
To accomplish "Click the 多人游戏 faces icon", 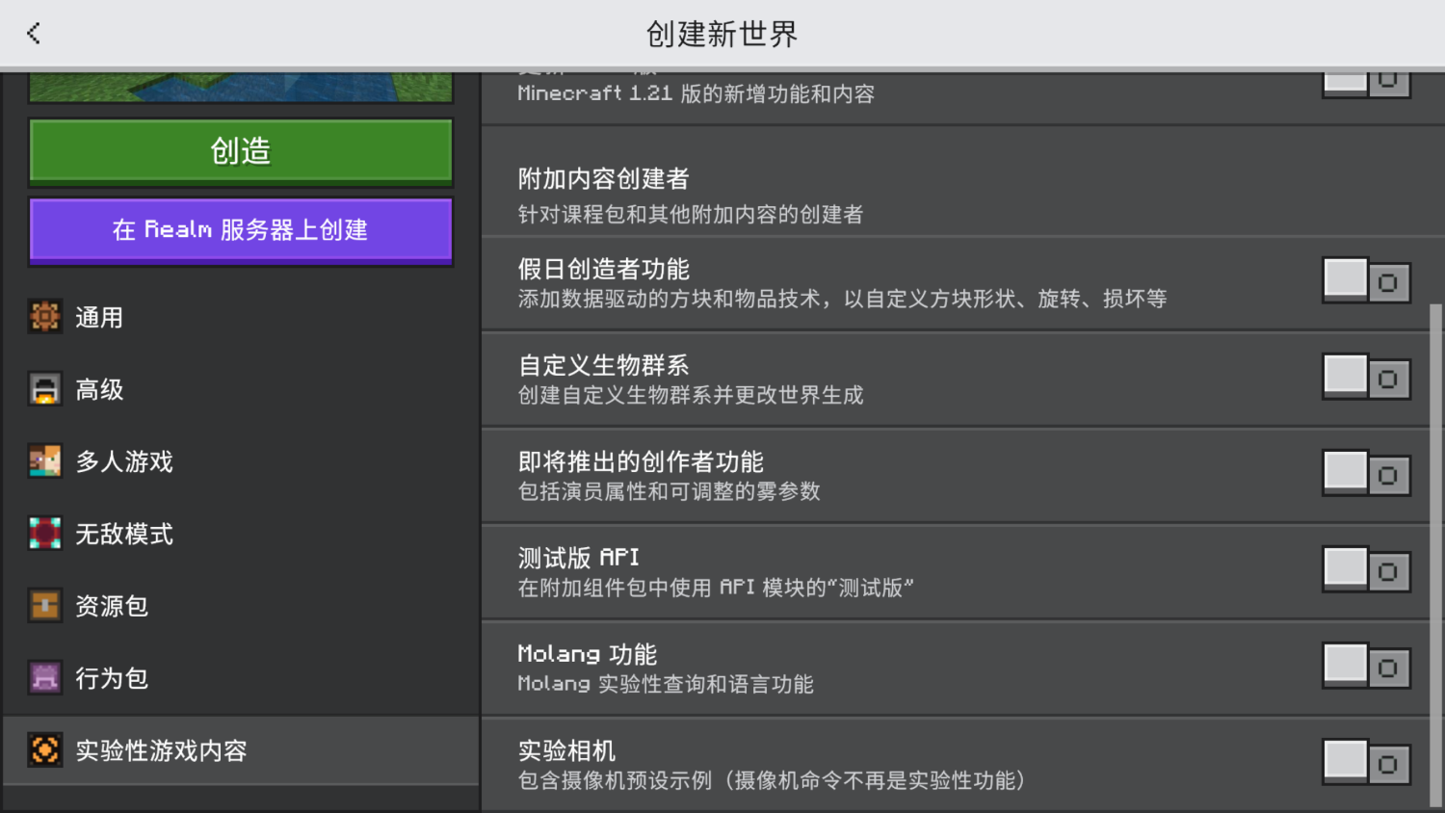I will pos(44,461).
